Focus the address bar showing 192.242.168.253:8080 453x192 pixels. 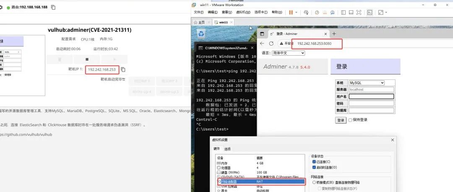point(314,44)
